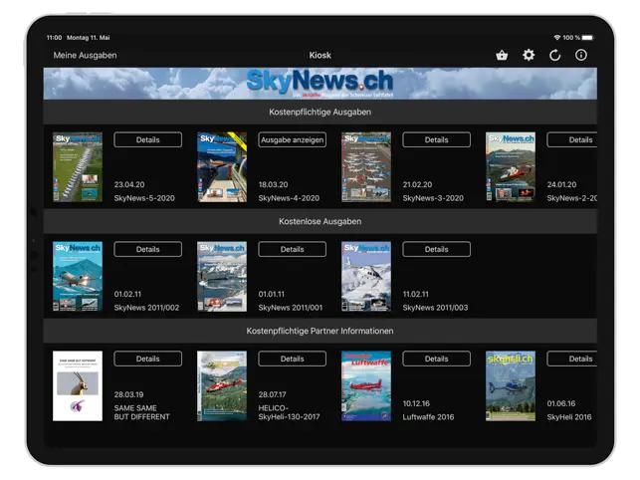
Task: Tap the Wi-Fi status icon
Action: coord(556,38)
